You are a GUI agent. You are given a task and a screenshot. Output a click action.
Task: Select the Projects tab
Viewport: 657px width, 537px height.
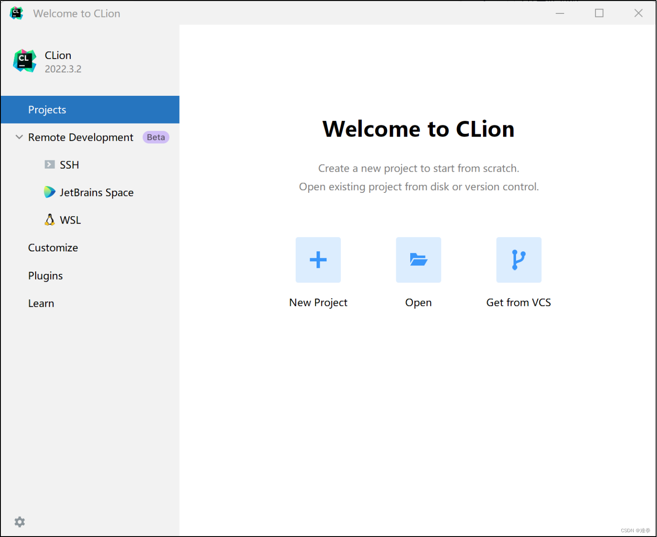click(x=90, y=110)
